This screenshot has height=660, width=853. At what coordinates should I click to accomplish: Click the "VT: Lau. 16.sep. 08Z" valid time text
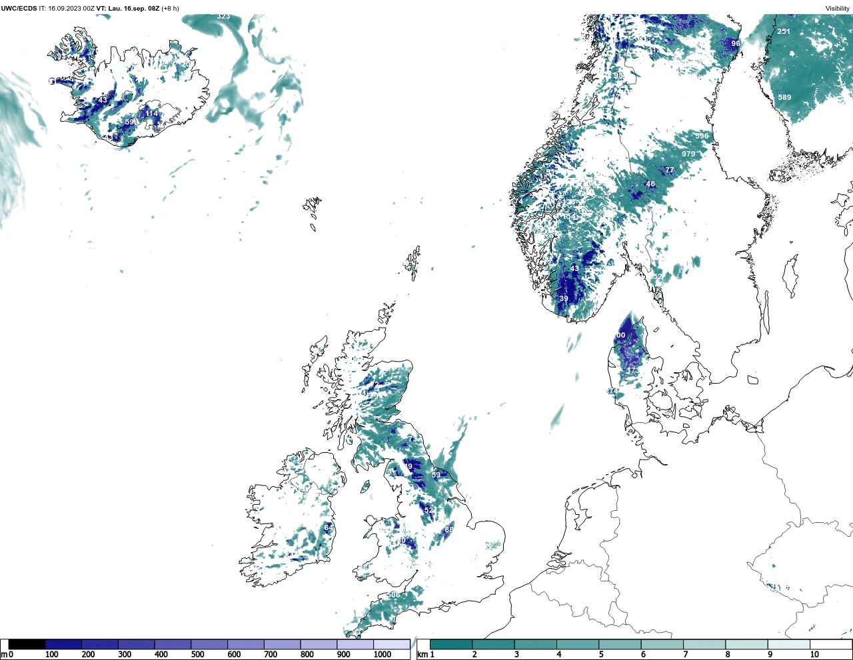[x=128, y=9]
